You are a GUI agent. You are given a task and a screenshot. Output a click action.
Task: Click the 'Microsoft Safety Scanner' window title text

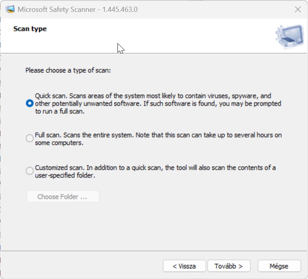pyautogui.click(x=56, y=10)
